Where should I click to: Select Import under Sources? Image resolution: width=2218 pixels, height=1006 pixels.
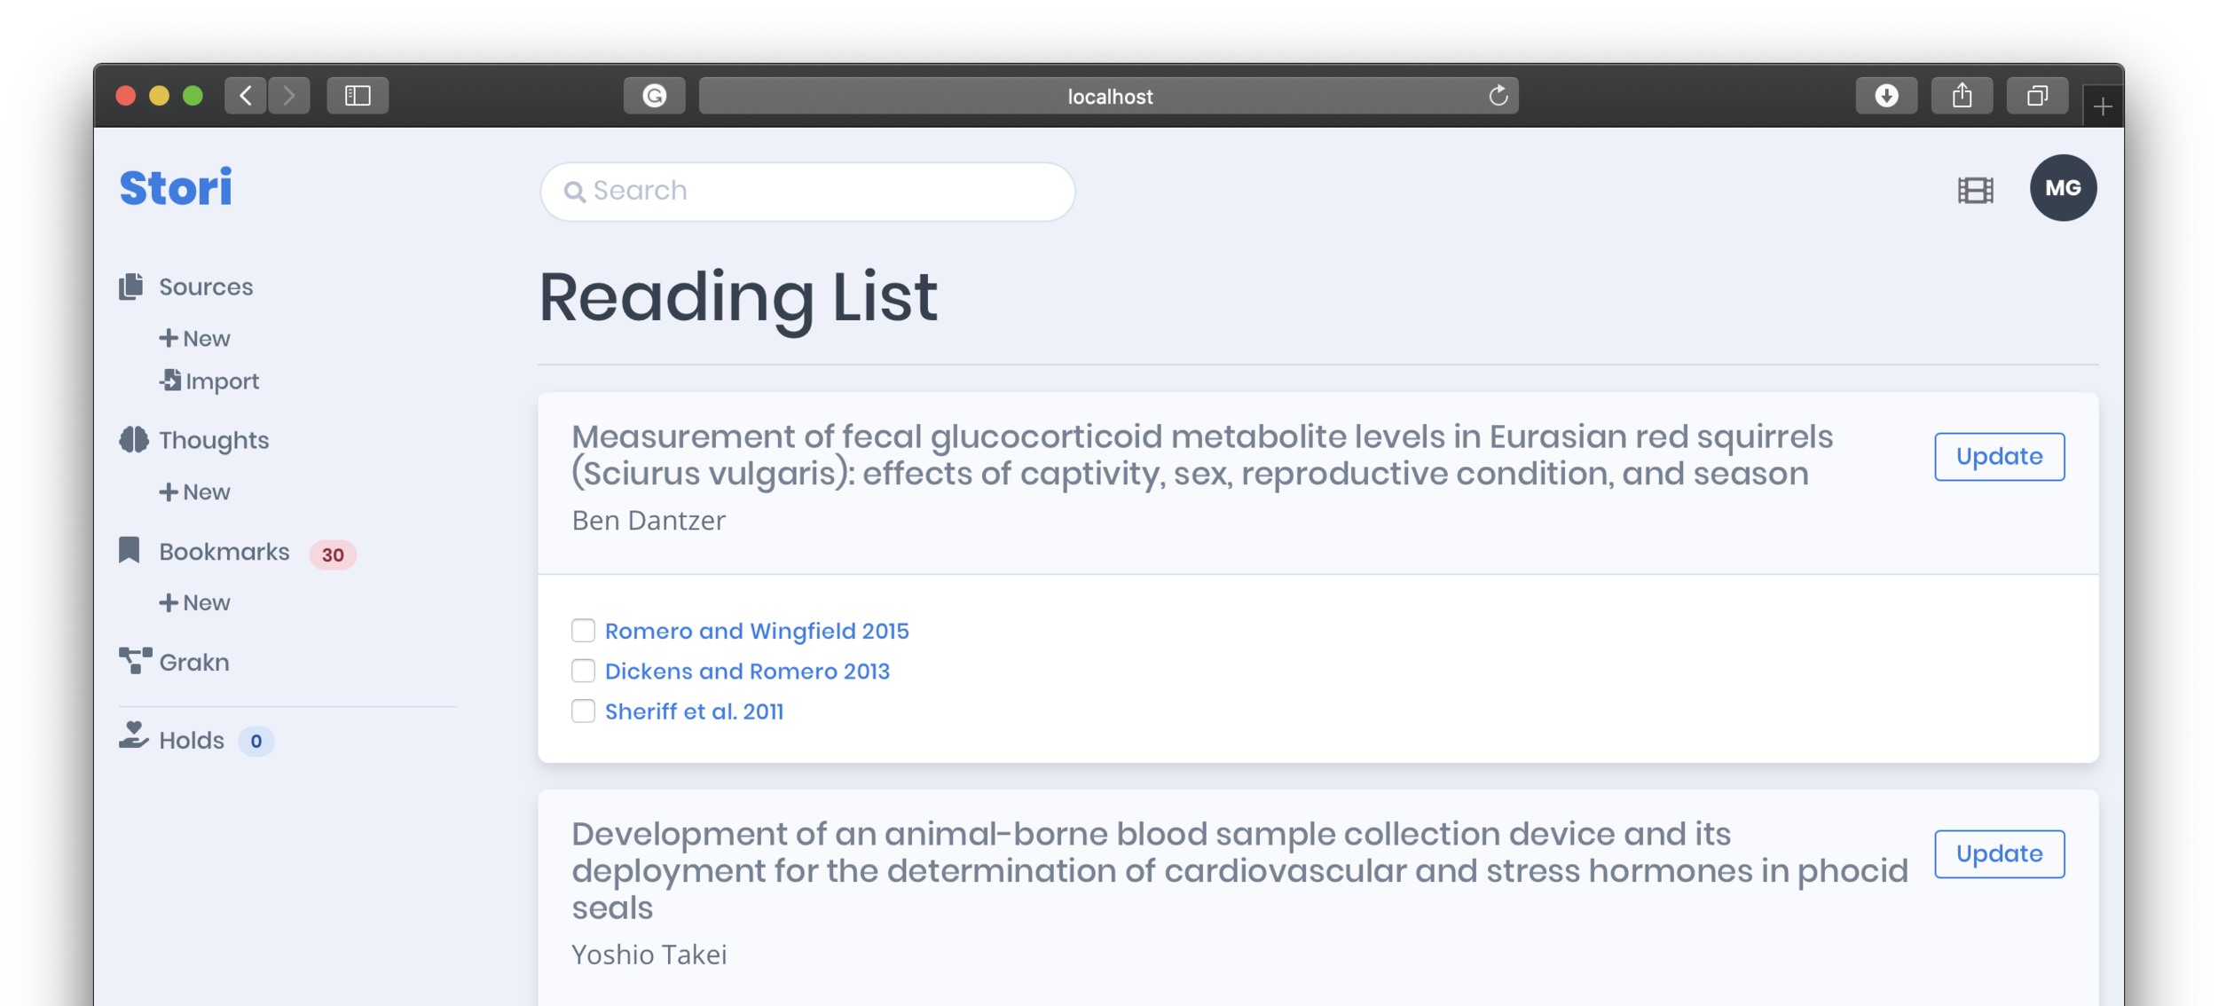[209, 381]
